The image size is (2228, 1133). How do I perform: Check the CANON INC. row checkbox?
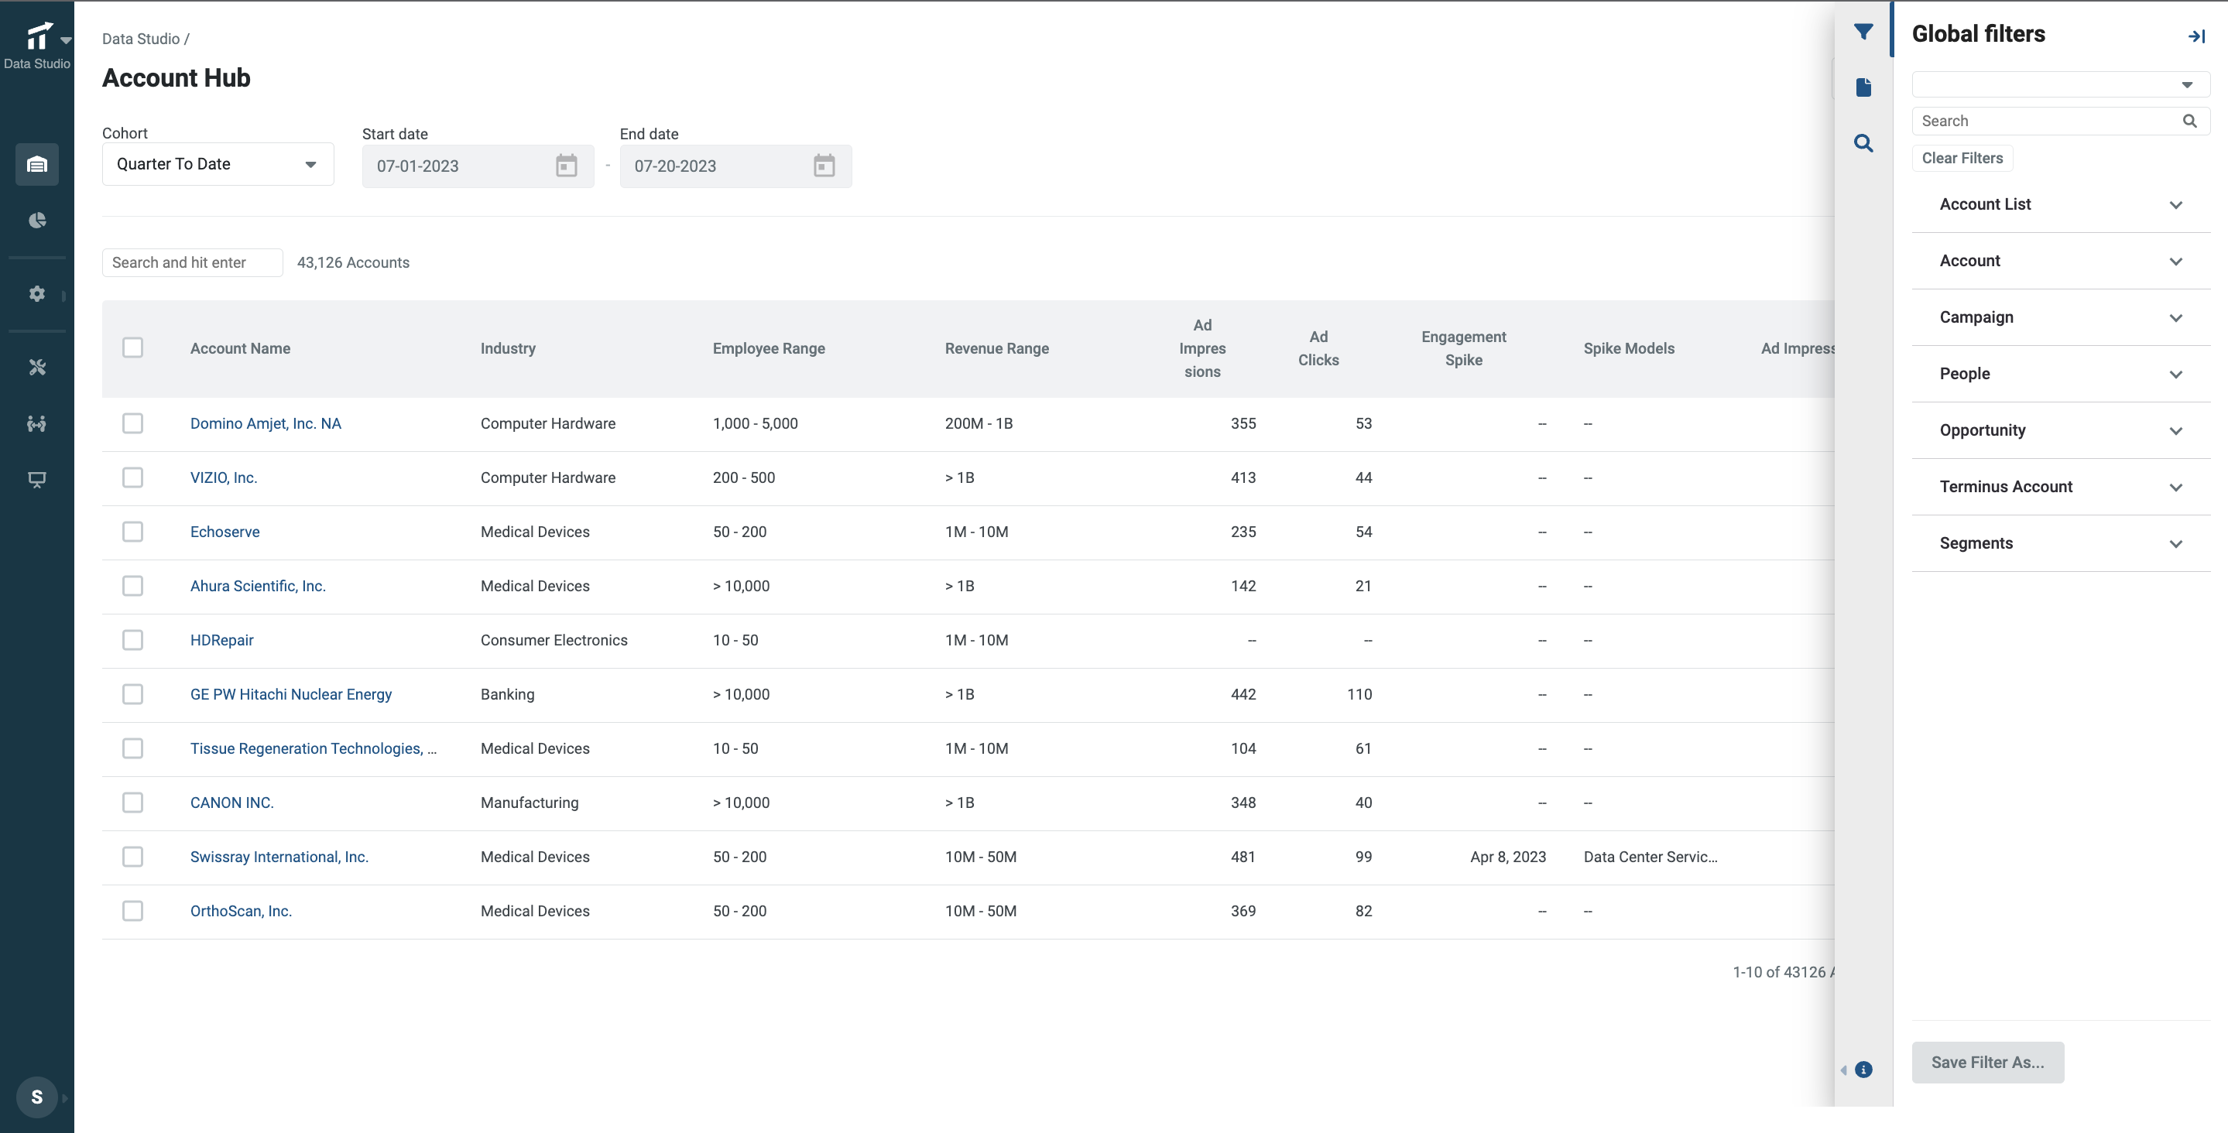(132, 803)
